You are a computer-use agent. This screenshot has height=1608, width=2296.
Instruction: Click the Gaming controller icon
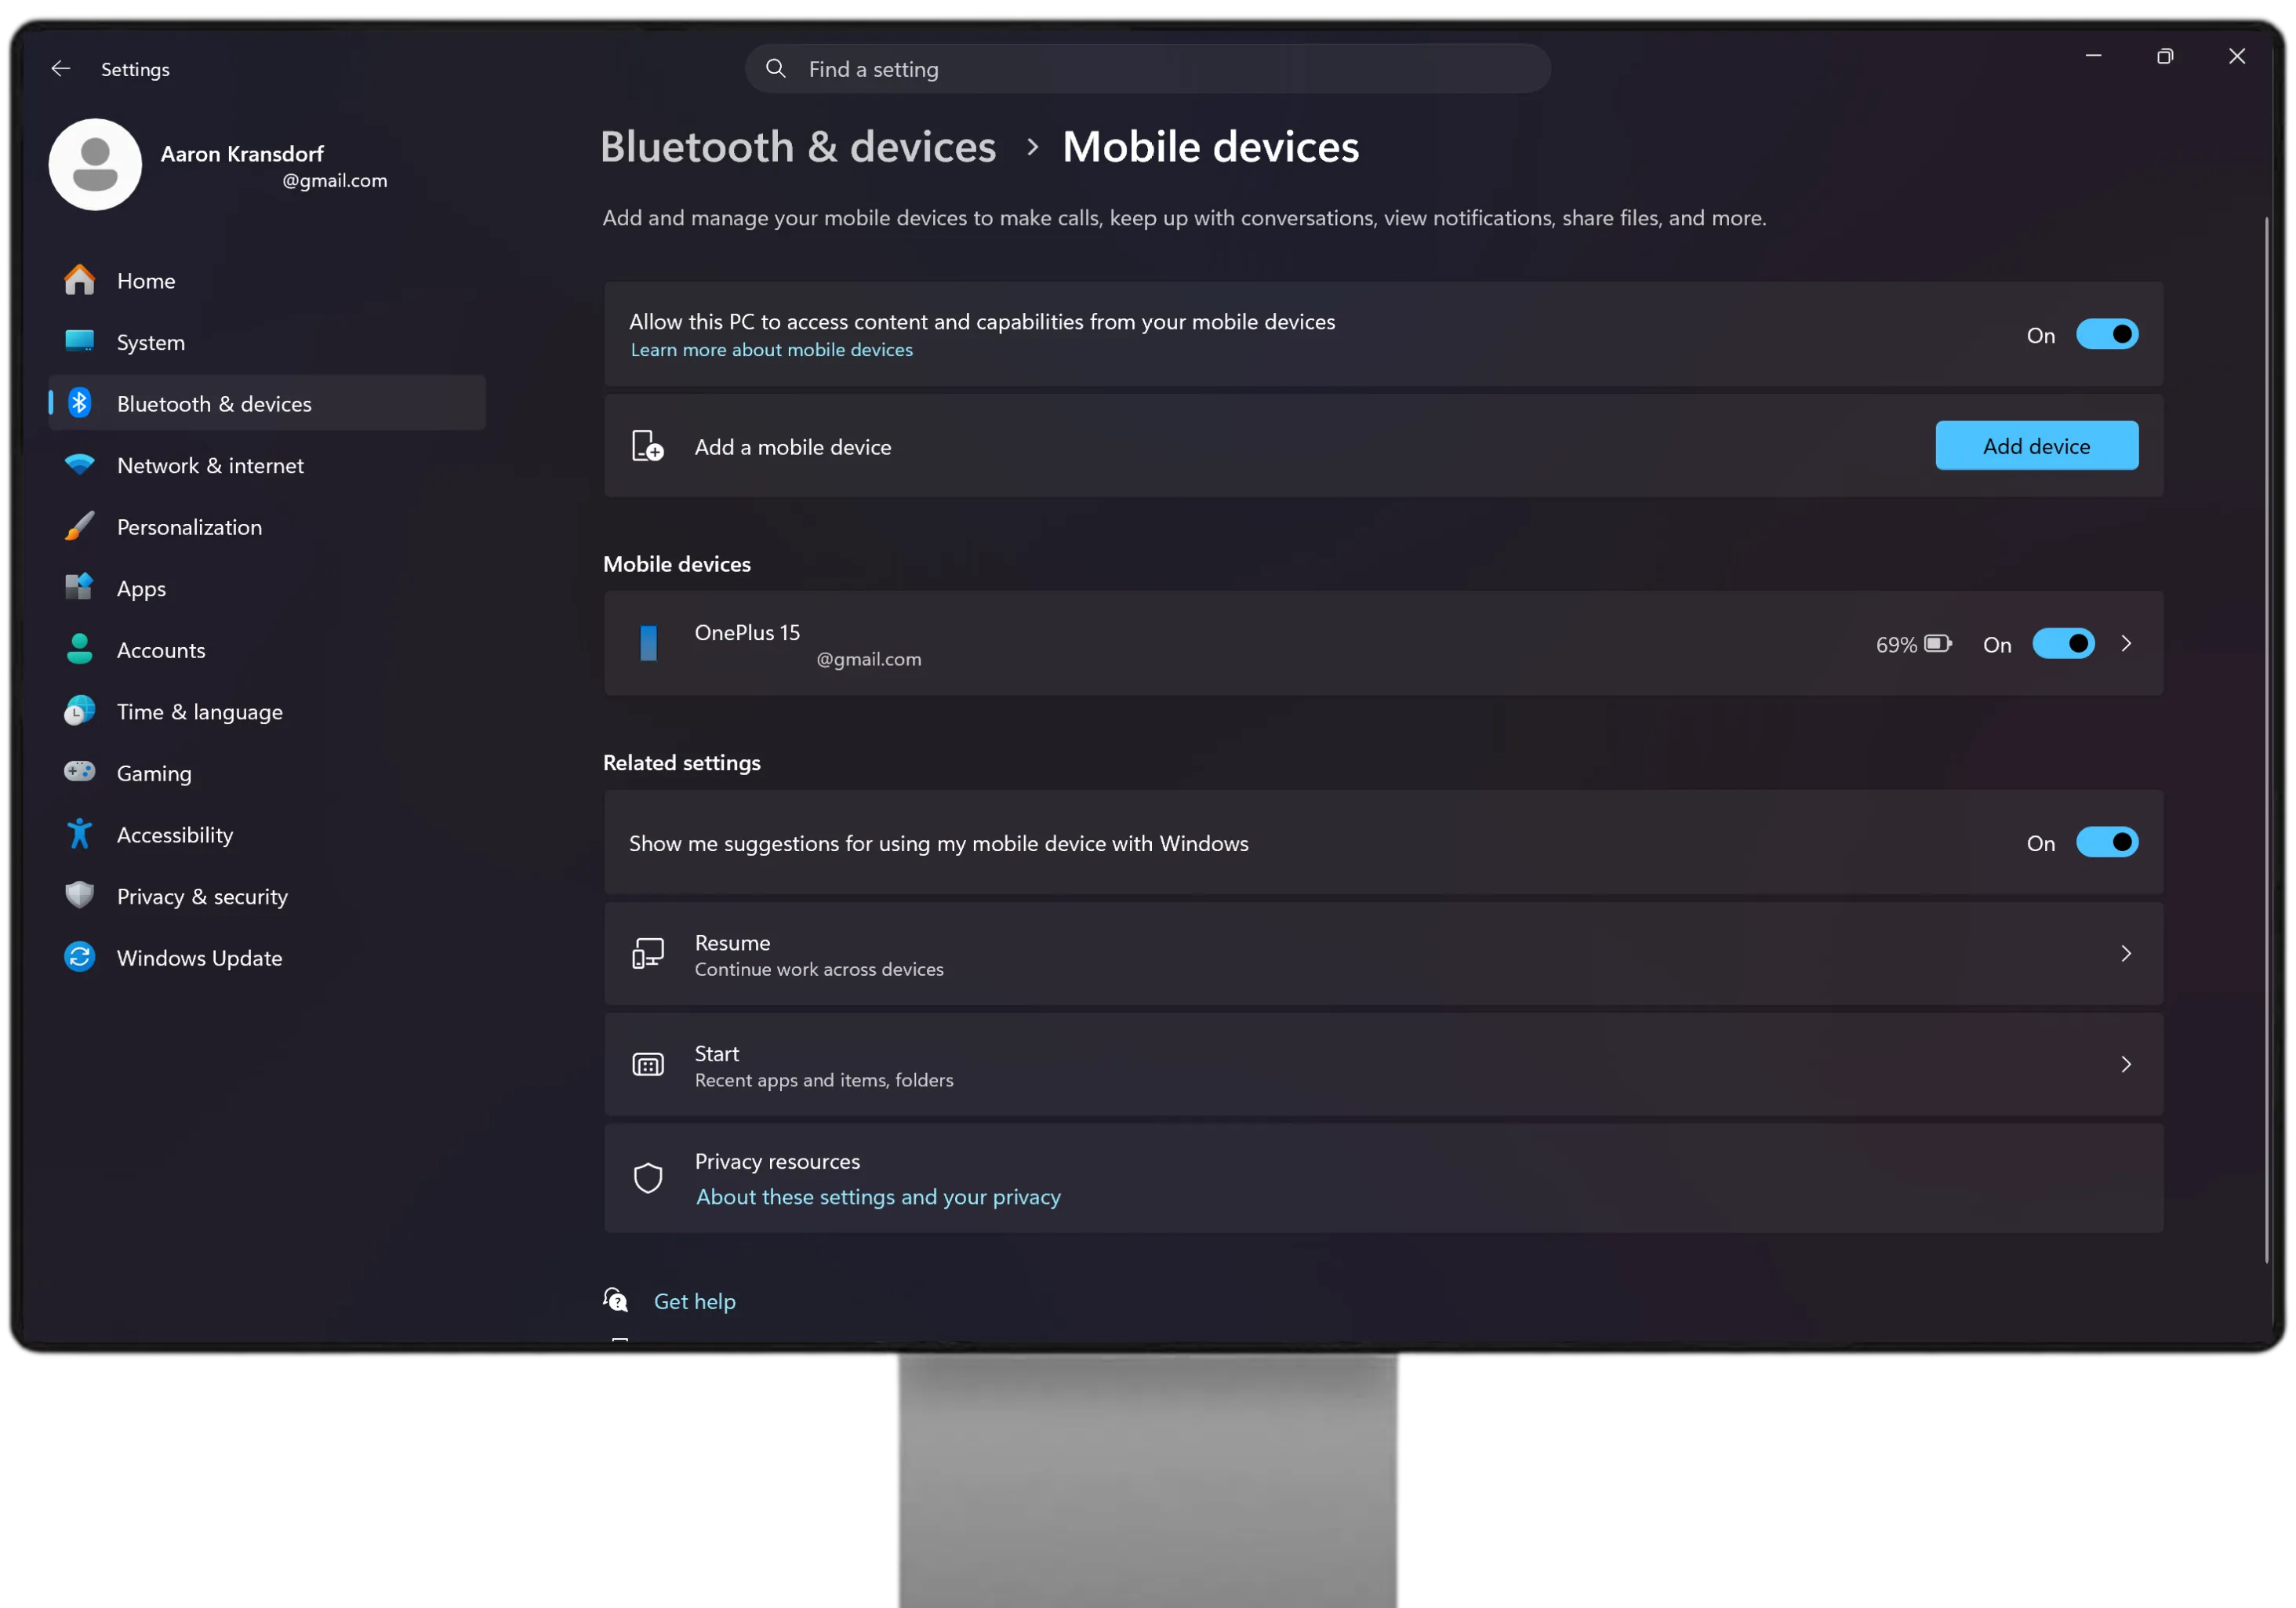coord(79,771)
